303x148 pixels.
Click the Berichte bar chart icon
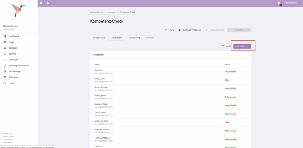(5, 54)
